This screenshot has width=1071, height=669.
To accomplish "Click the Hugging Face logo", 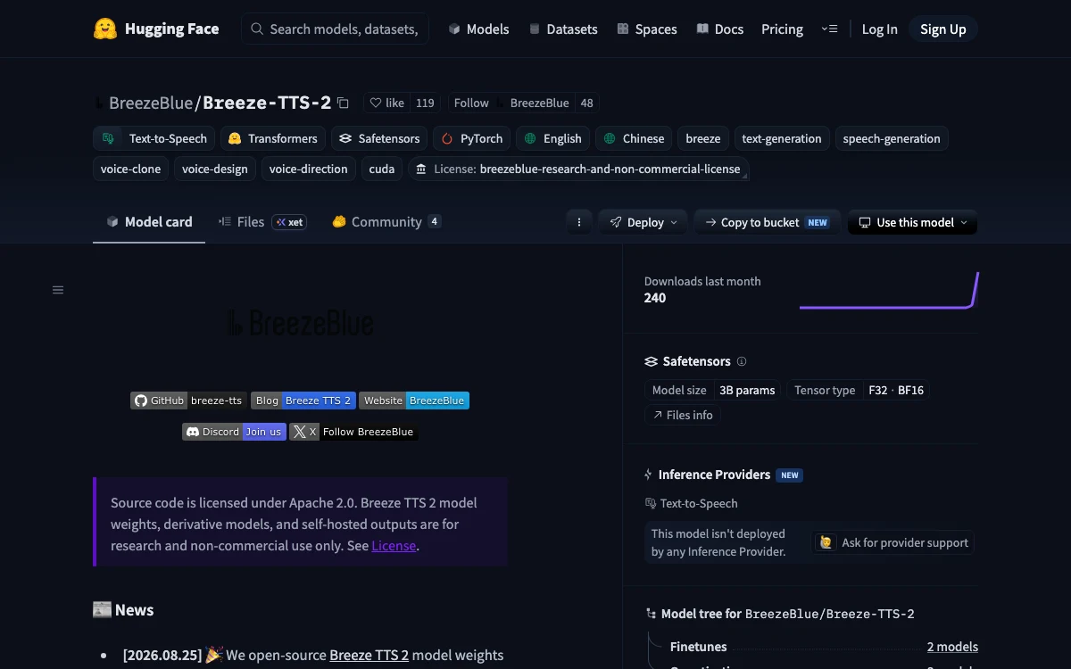I will [x=156, y=29].
